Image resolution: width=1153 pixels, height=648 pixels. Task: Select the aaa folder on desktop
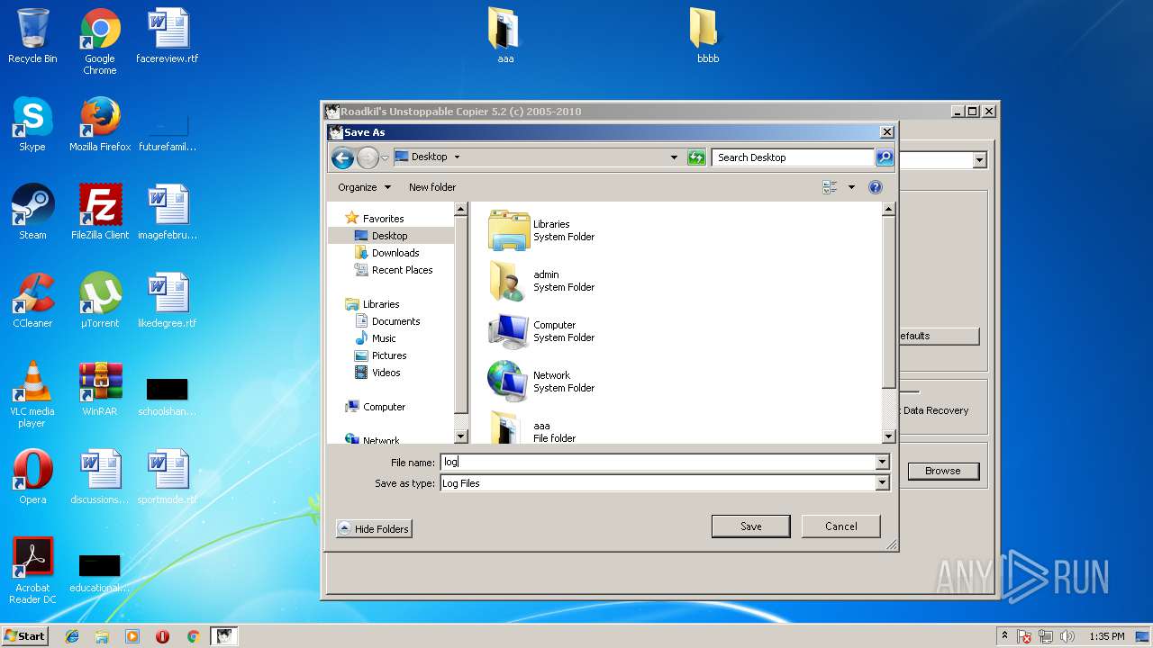tap(504, 36)
